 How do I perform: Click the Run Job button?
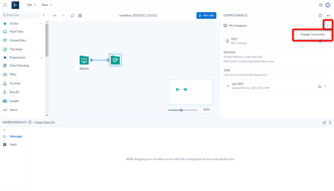[x=206, y=15]
